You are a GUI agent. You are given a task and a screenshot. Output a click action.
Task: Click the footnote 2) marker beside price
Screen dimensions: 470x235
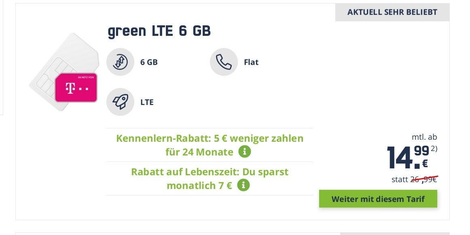434,149
